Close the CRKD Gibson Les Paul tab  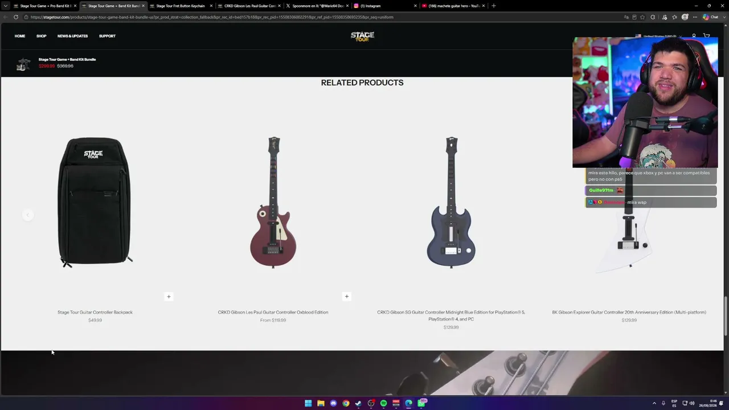279,6
